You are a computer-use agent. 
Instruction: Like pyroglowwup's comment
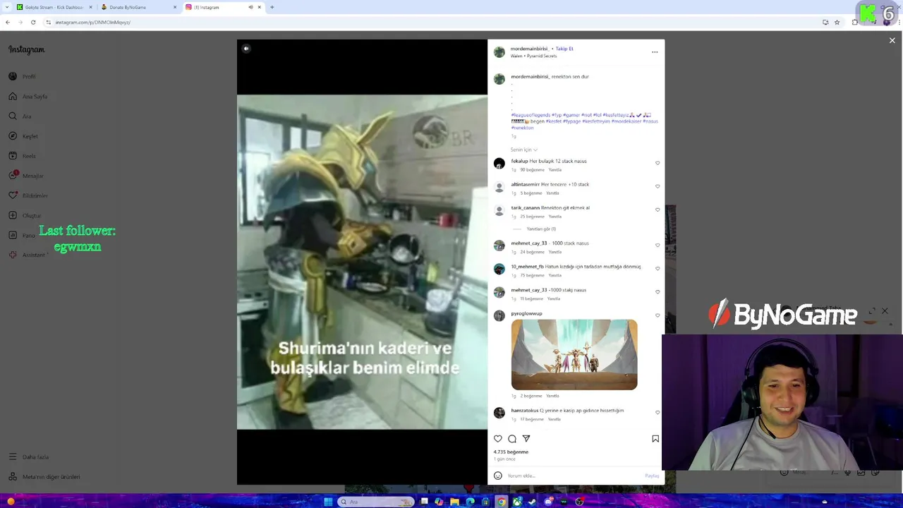click(x=657, y=315)
